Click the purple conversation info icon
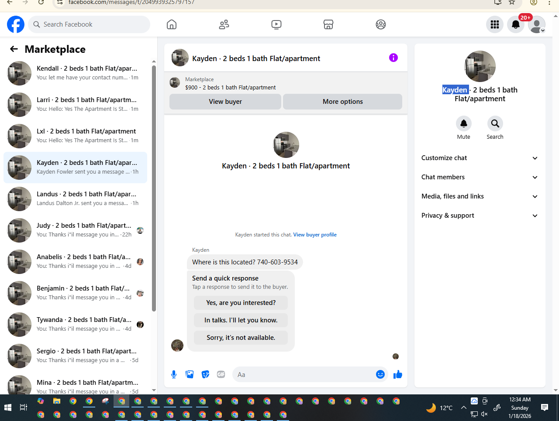The width and height of the screenshot is (559, 421). click(x=393, y=58)
